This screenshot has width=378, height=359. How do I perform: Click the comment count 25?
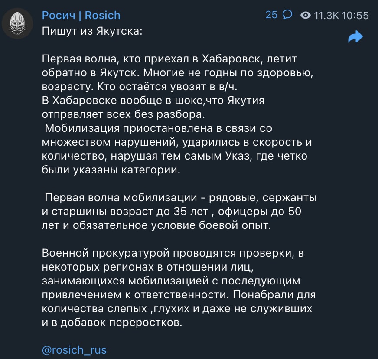271,15
